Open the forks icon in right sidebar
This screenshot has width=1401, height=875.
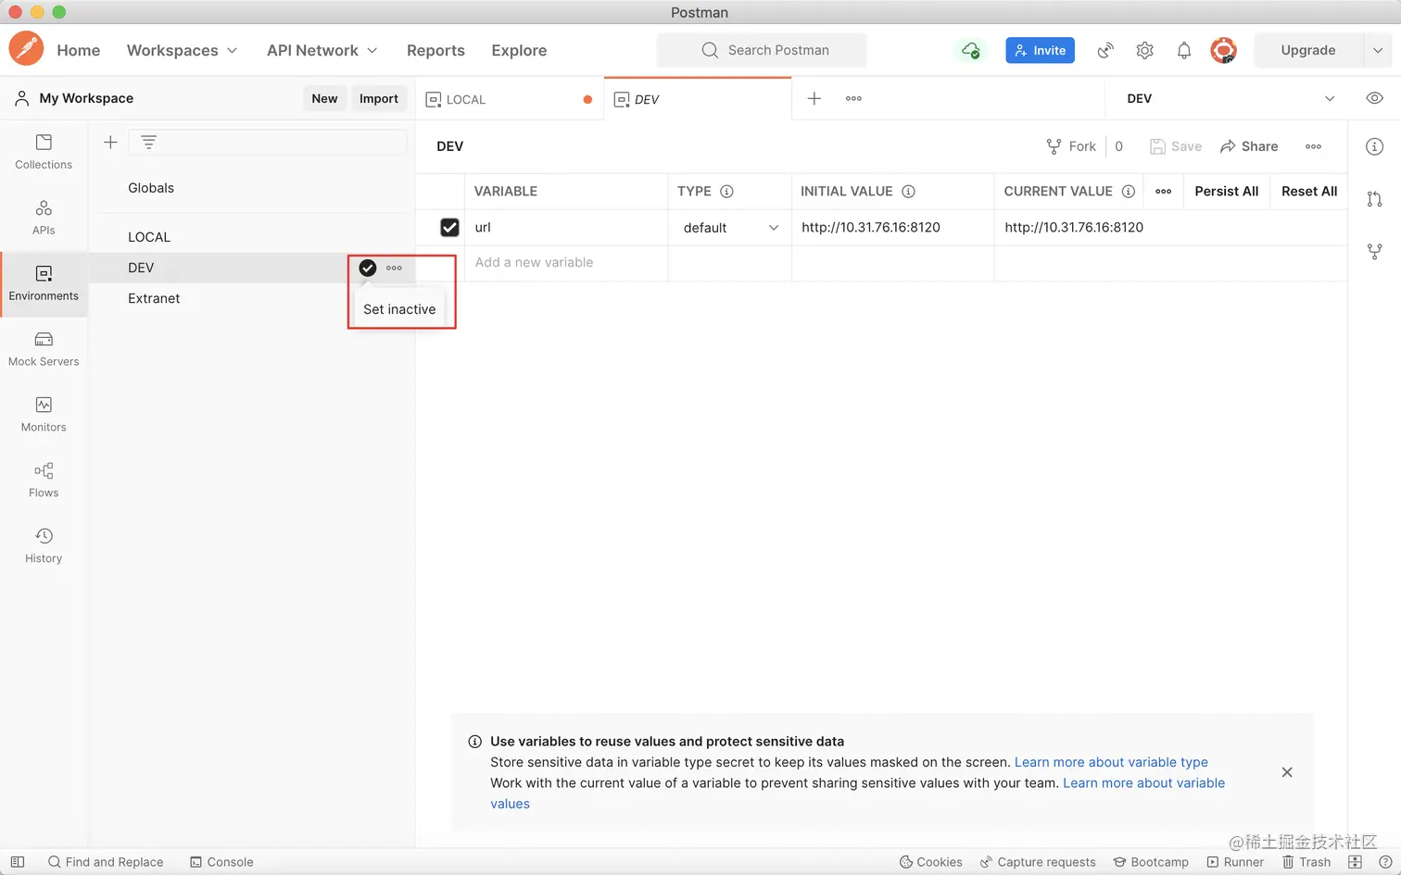click(1374, 251)
